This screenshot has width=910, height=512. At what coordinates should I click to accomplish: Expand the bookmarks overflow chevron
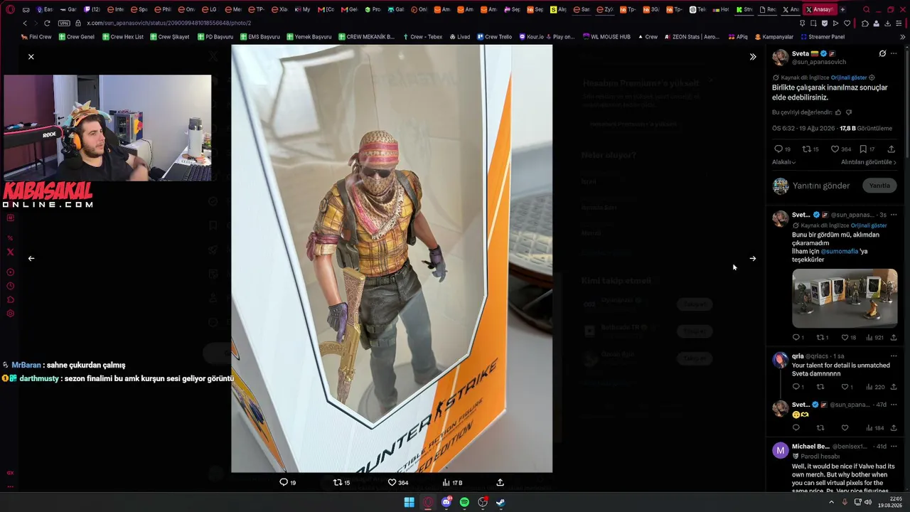[903, 36]
